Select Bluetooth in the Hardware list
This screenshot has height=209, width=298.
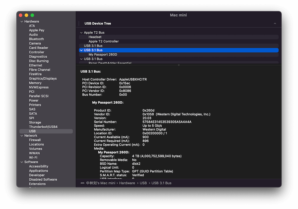click(36, 39)
